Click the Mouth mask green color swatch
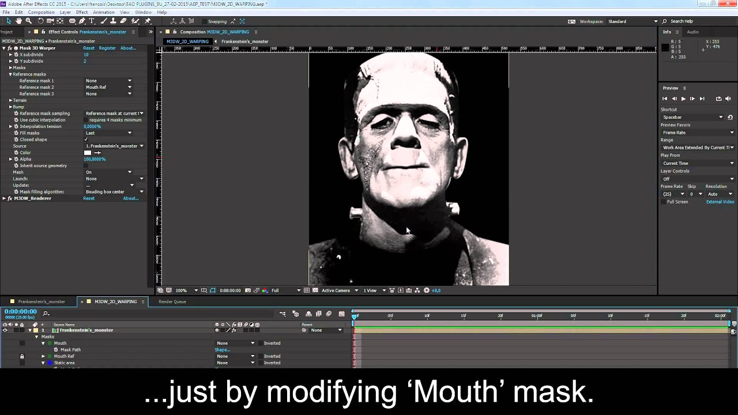Viewport: 738px width, 415px height. pyautogui.click(x=50, y=343)
